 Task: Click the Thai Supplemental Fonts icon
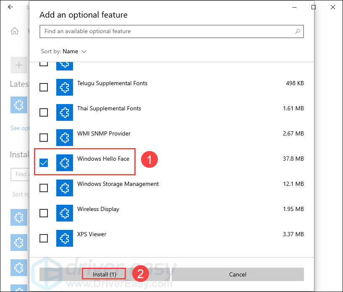[64, 112]
